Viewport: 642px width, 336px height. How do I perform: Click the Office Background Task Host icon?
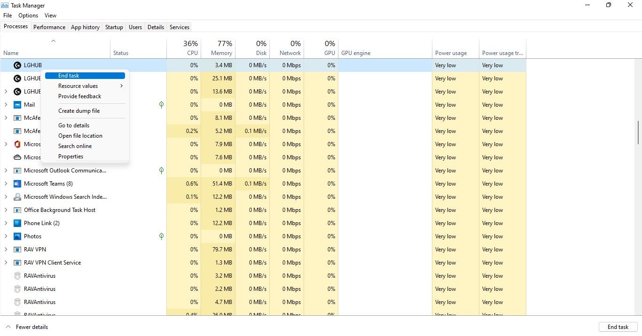click(17, 210)
